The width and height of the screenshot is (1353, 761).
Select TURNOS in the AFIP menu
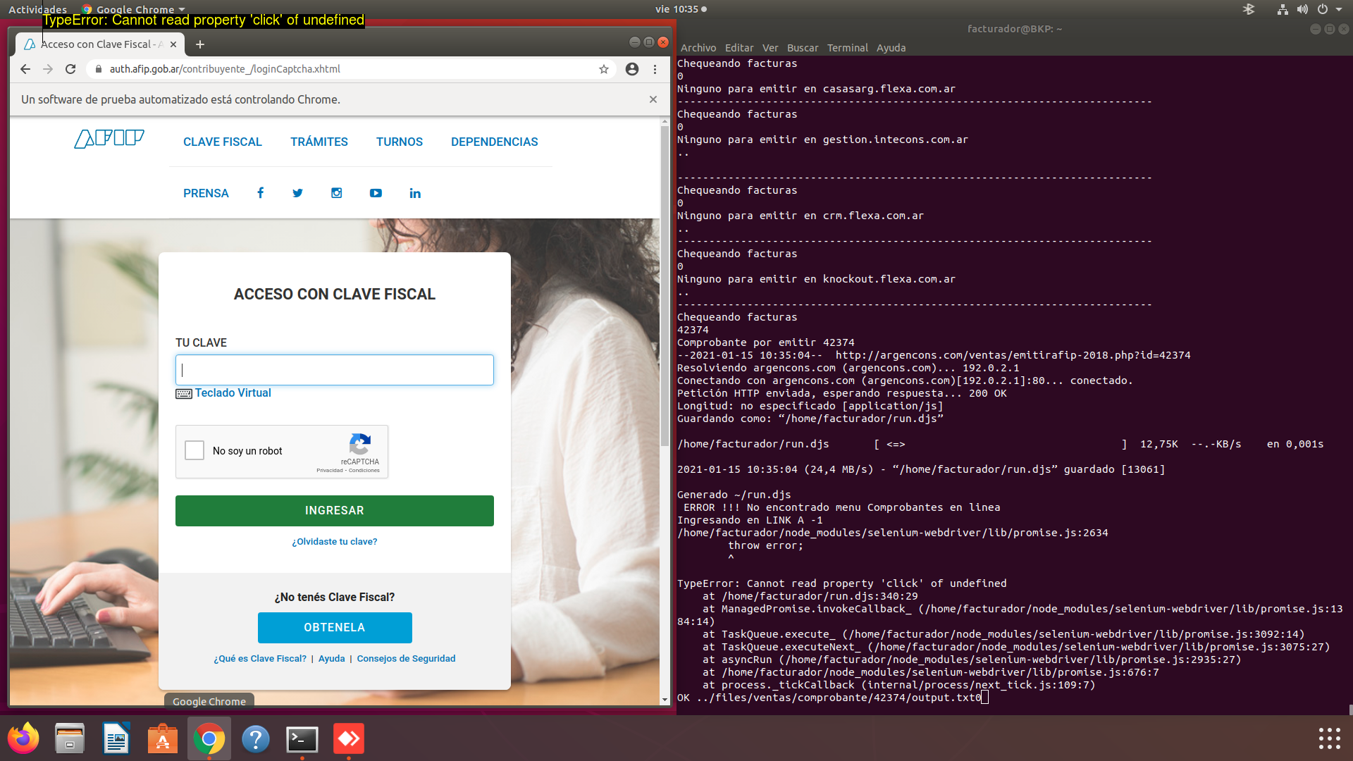coord(400,142)
